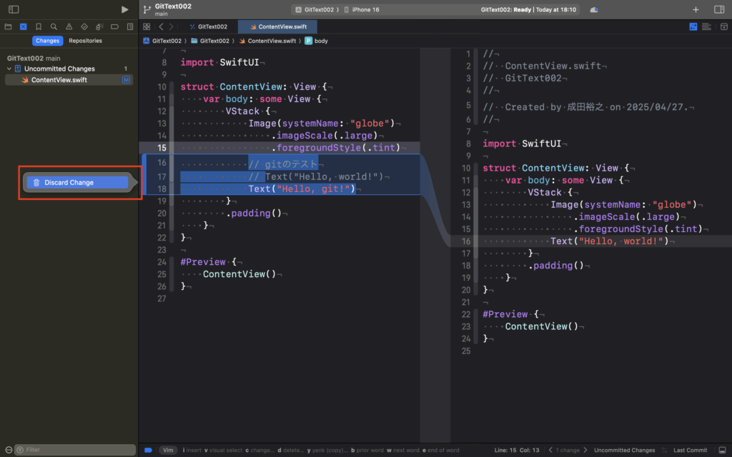732x457 pixels.
Task: Open the git branch menu icon
Action: [147, 9]
